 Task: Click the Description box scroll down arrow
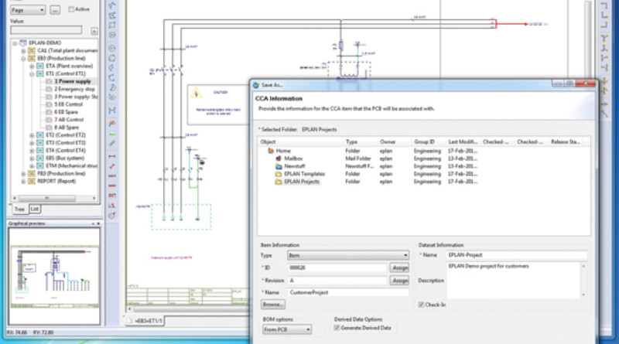(x=583, y=295)
